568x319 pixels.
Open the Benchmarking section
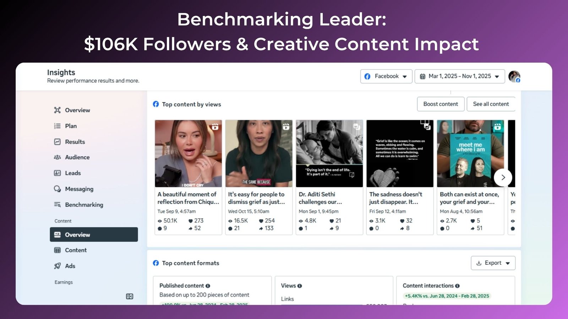click(x=84, y=205)
